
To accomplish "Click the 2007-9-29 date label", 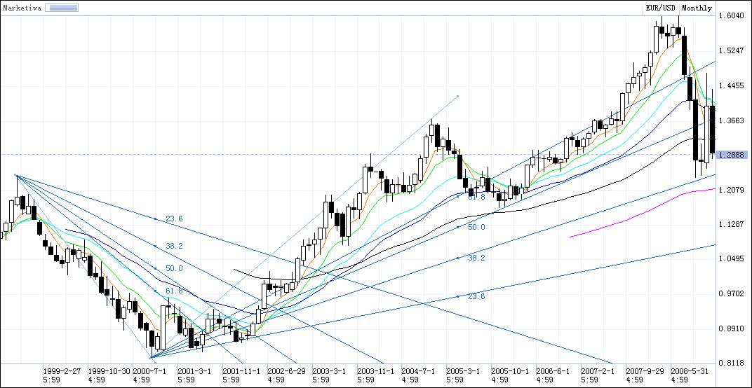I will coord(645,371).
